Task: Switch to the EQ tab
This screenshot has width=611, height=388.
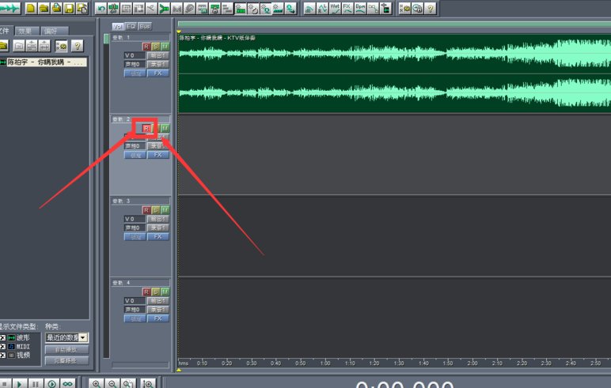Action: pyautogui.click(x=131, y=26)
